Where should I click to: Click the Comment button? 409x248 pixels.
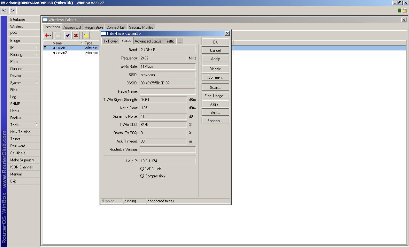coord(215,77)
